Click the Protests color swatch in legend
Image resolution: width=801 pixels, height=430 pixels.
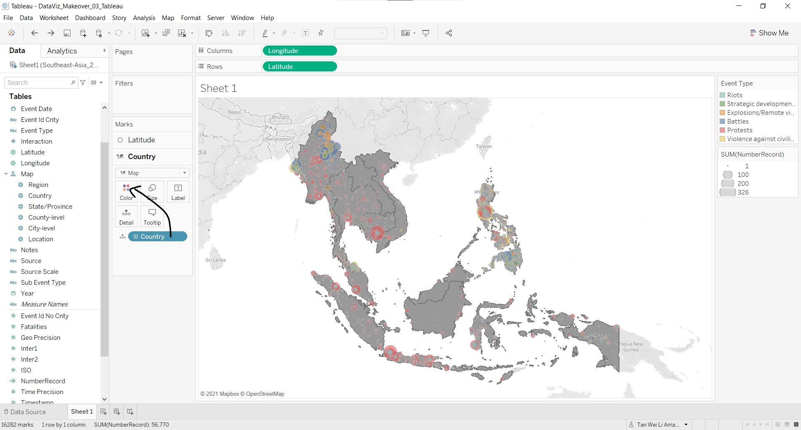[x=723, y=130]
